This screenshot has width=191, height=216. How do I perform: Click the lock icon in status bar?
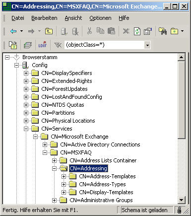coord(179,210)
